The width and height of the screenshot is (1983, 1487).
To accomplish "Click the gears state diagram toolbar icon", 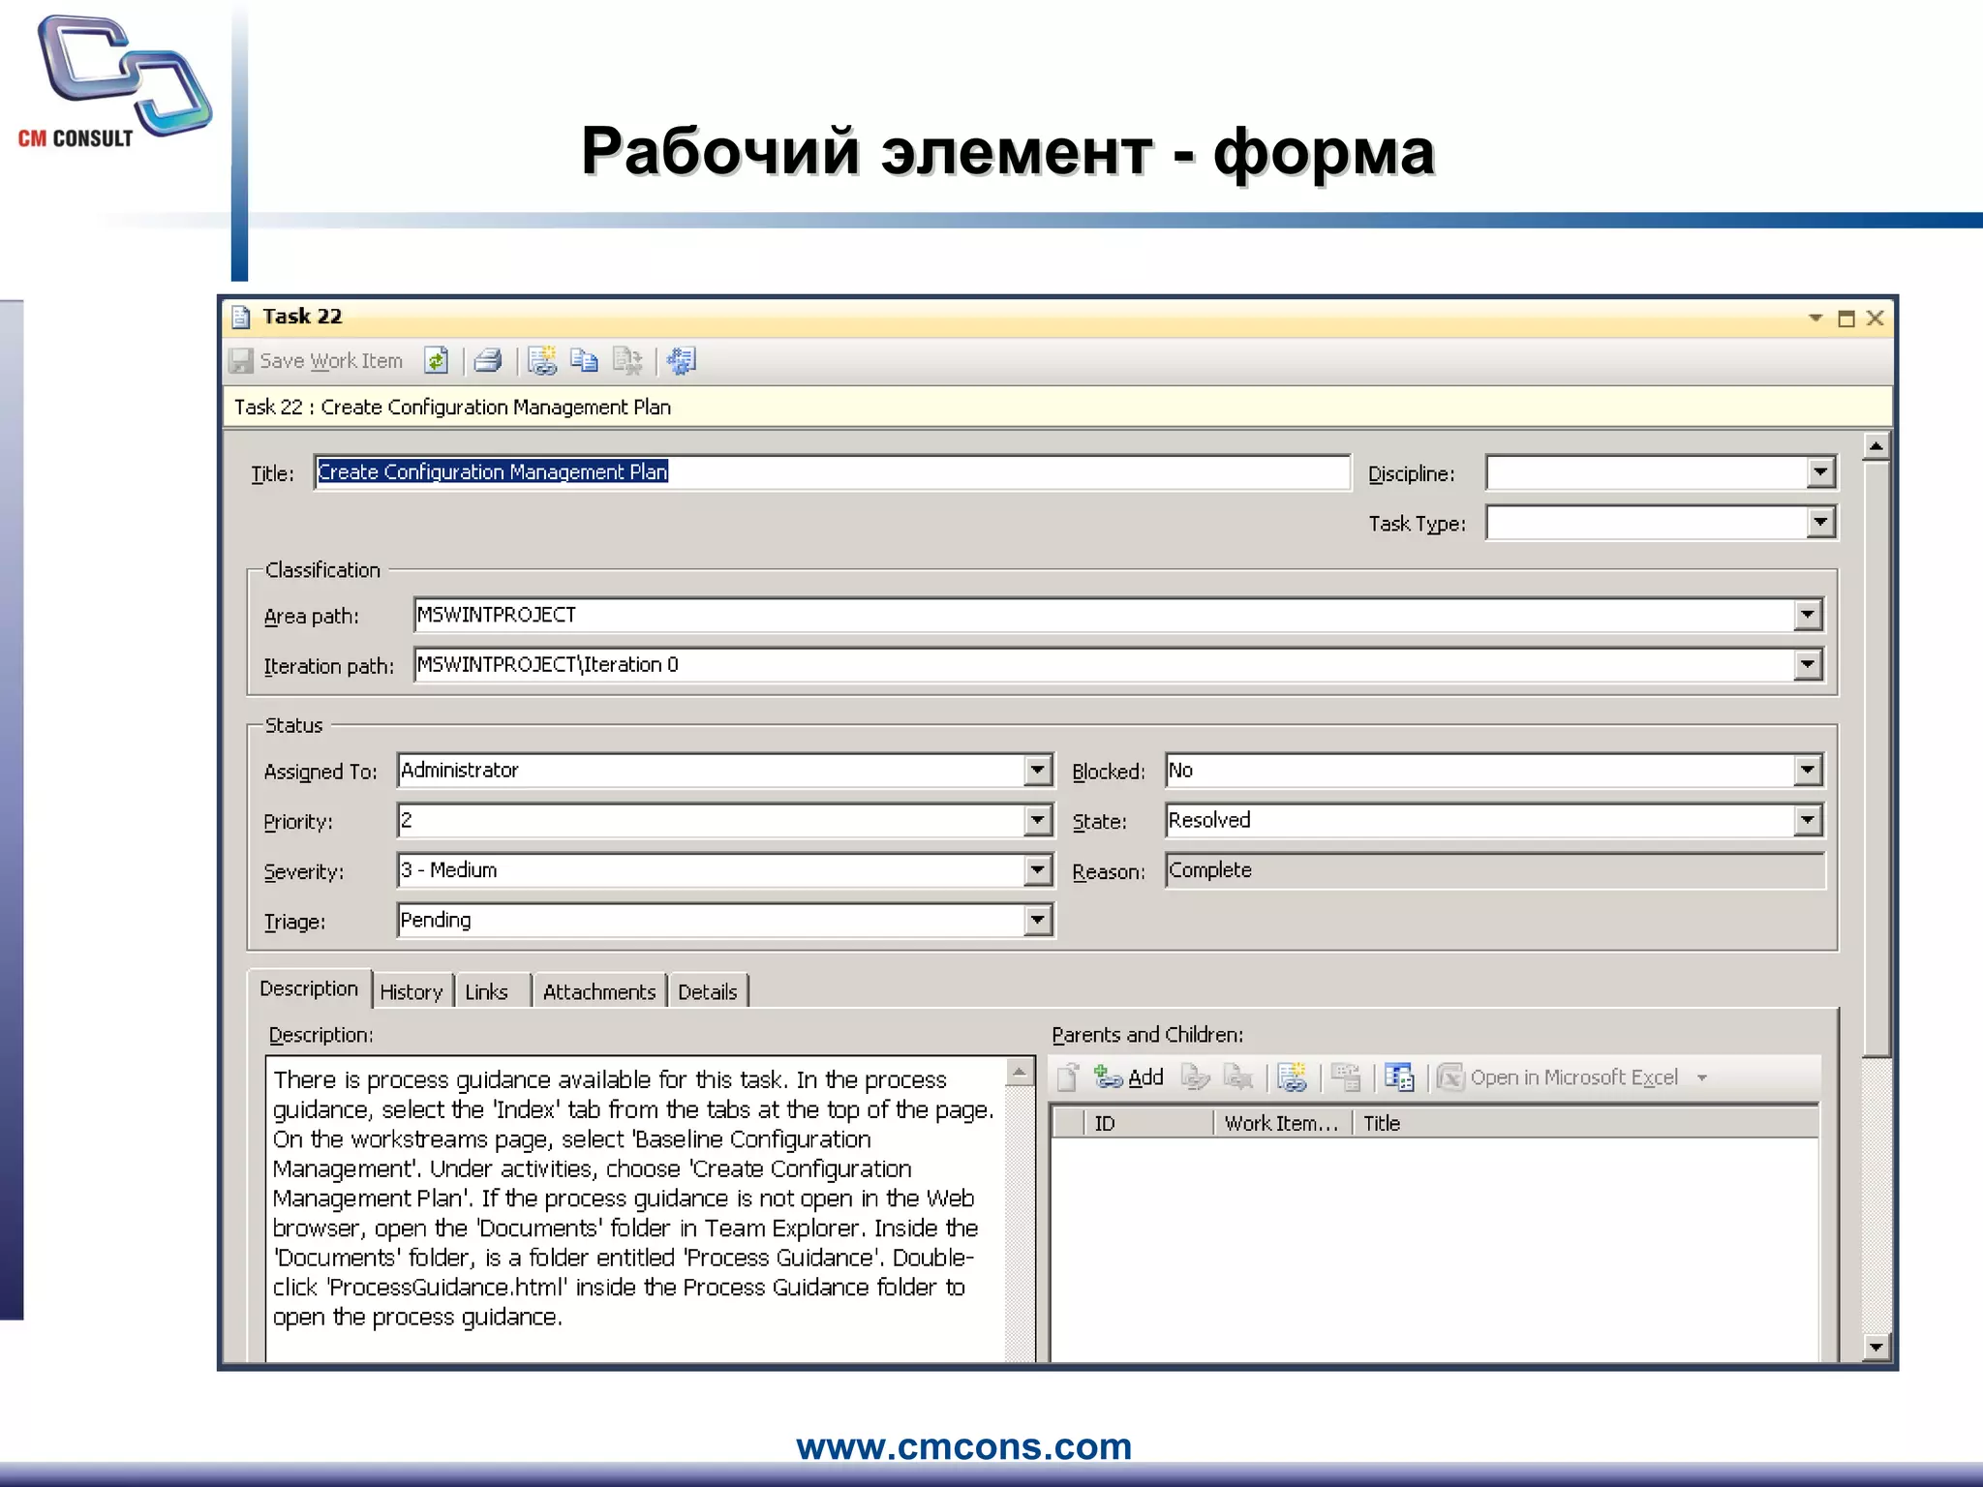I will pos(681,361).
